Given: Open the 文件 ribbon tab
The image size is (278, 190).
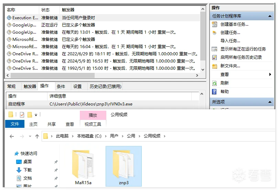Looking at the screenshot, I should point(15,124).
